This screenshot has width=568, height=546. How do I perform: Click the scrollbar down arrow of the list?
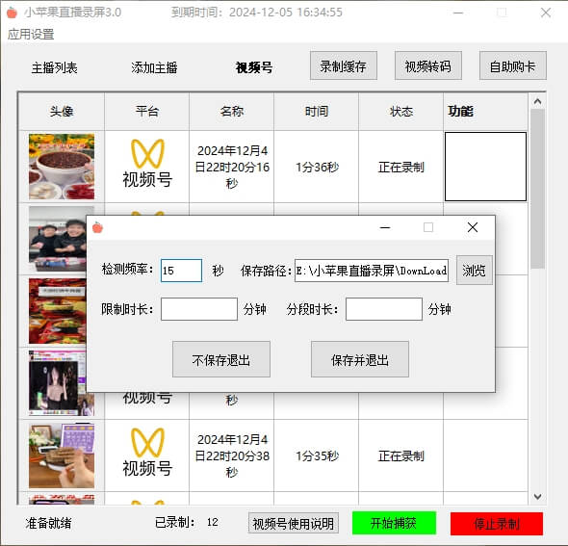click(x=537, y=496)
